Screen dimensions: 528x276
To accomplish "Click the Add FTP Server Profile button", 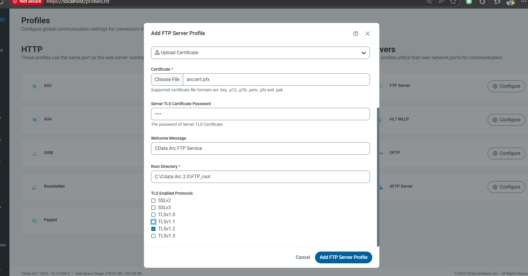I will click(x=343, y=257).
